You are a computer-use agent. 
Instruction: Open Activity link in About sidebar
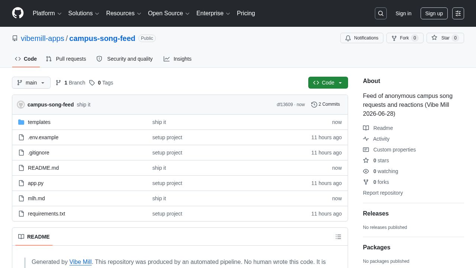pyautogui.click(x=376, y=139)
